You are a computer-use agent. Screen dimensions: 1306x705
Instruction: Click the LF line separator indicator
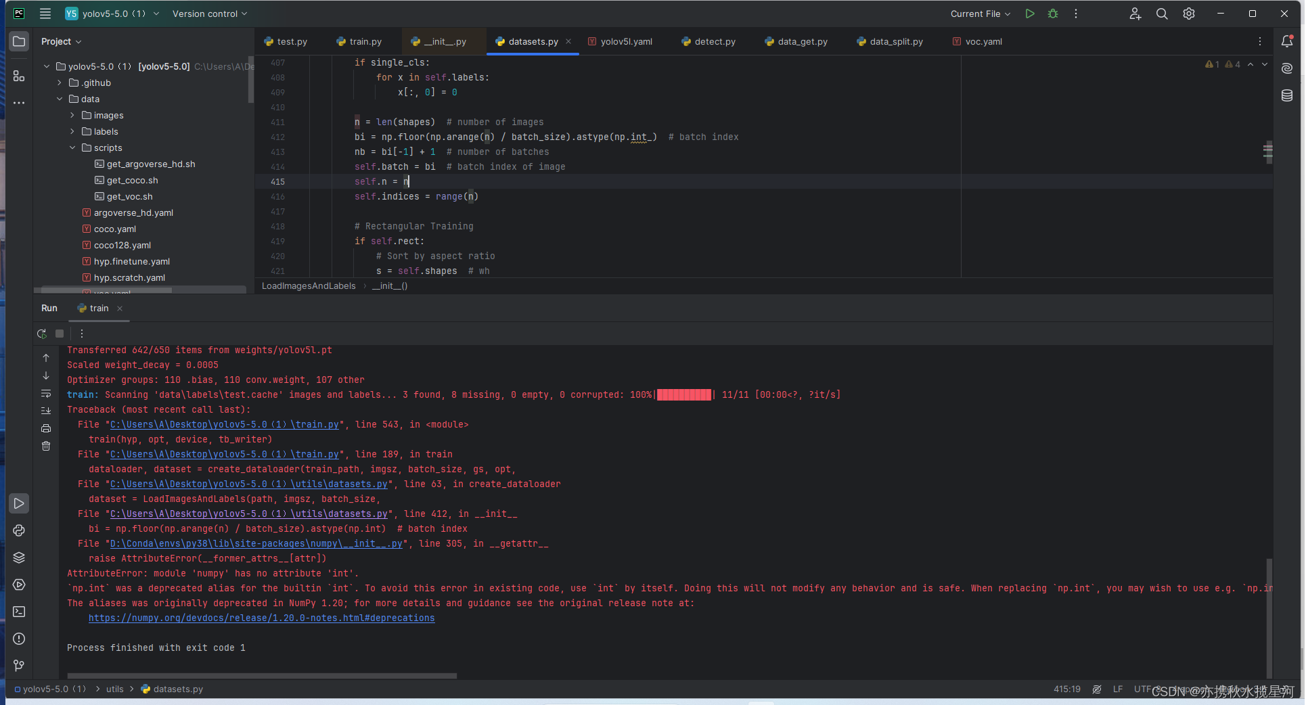[1118, 689]
